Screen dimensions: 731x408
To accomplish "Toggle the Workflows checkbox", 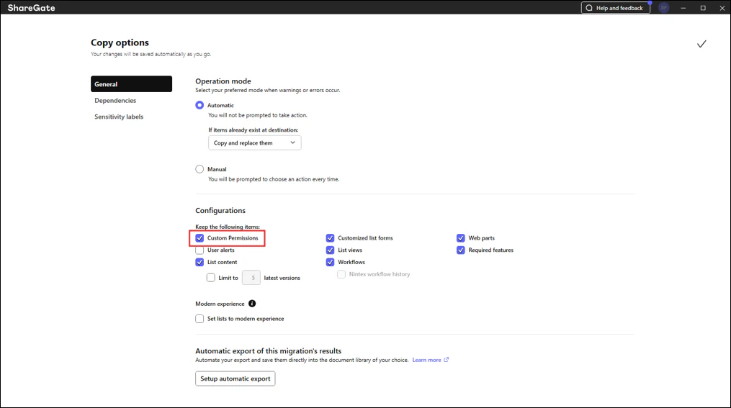I will point(330,262).
